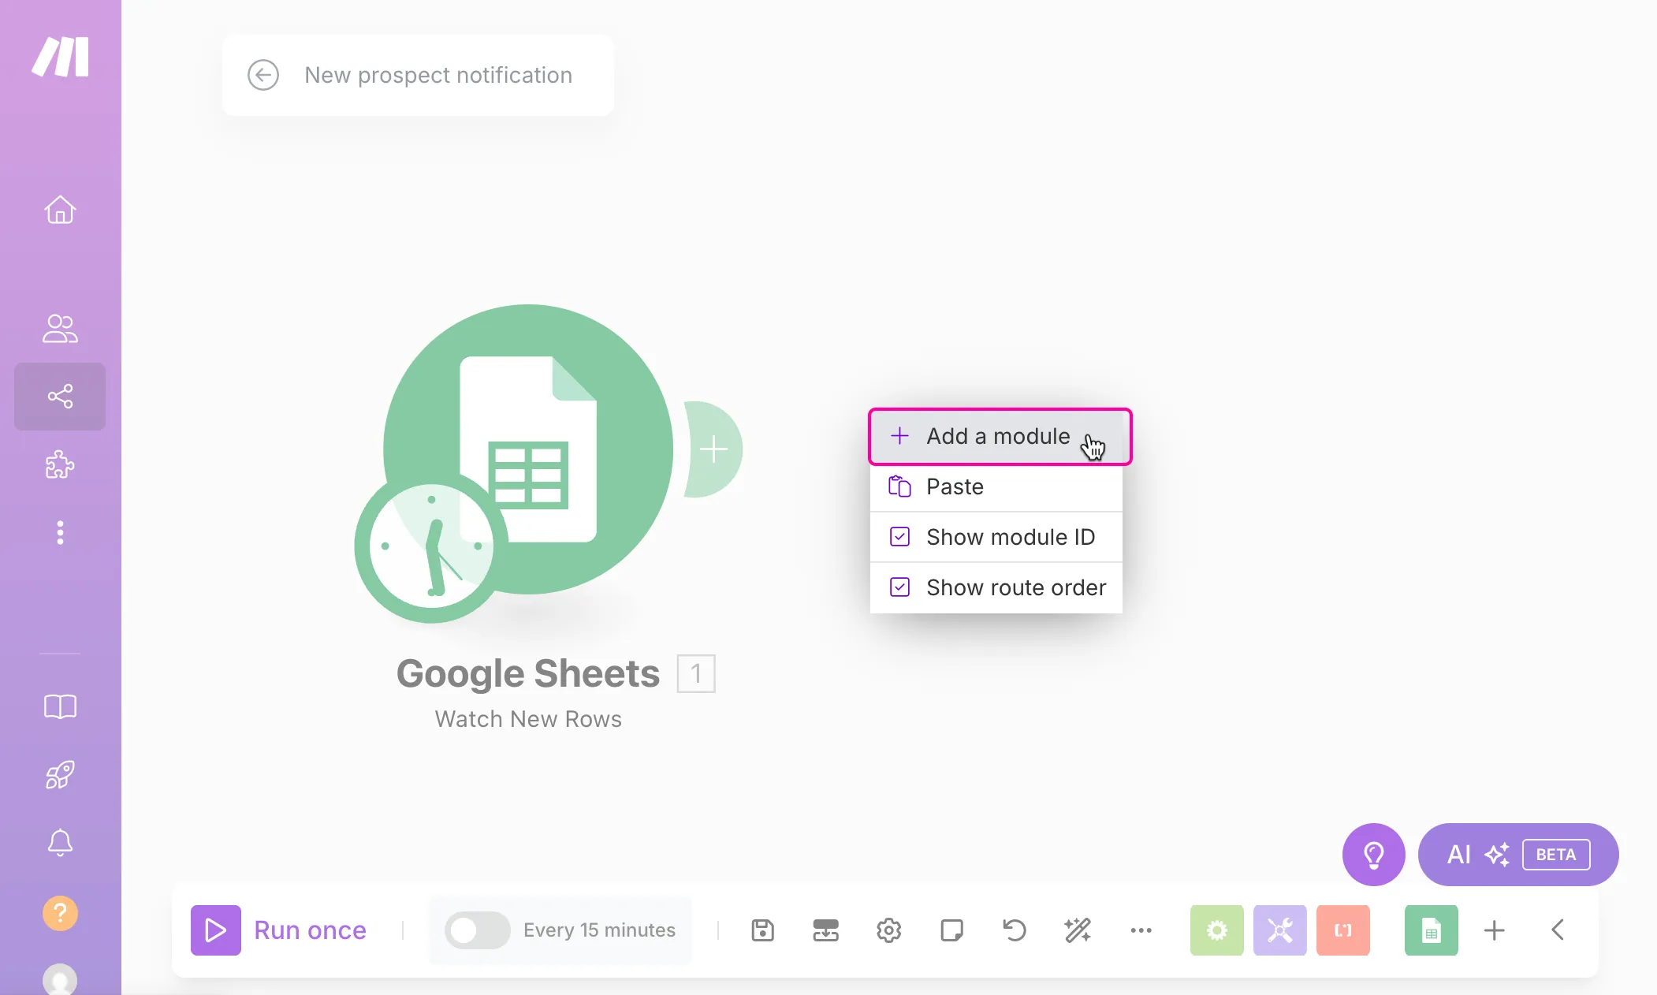The height and width of the screenshot is (995, 1657).
Task: Select Add a module from context menu
Action: 1000,436
